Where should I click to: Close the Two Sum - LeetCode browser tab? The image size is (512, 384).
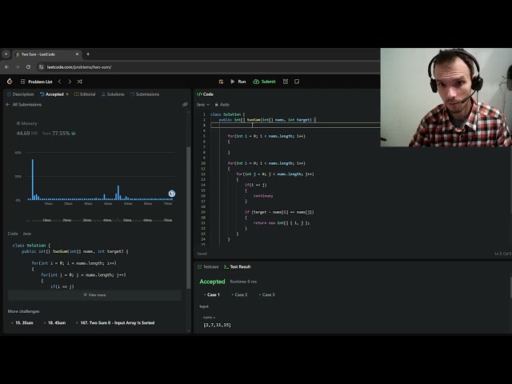point(77,54)
